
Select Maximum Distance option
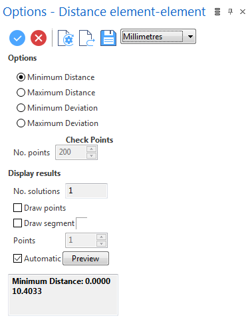pyautogui.click(x=21, y=93)
